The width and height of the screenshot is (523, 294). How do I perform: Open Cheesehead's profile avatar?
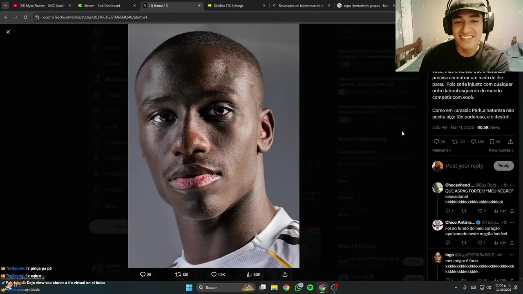tap(438, 188)
